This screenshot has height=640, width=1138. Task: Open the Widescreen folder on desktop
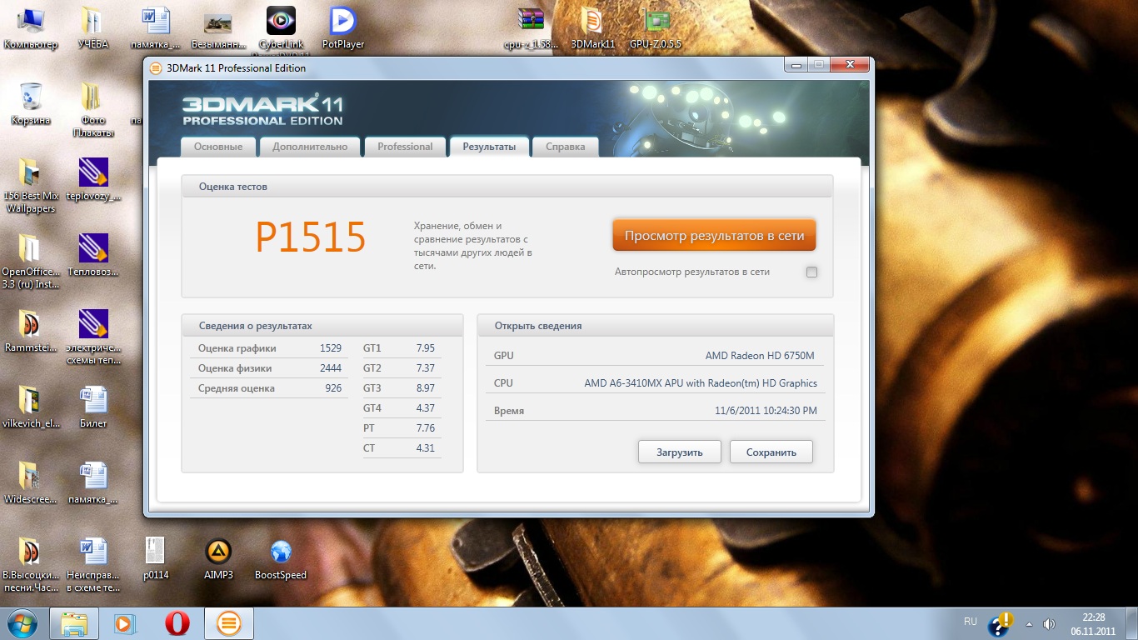31,482
